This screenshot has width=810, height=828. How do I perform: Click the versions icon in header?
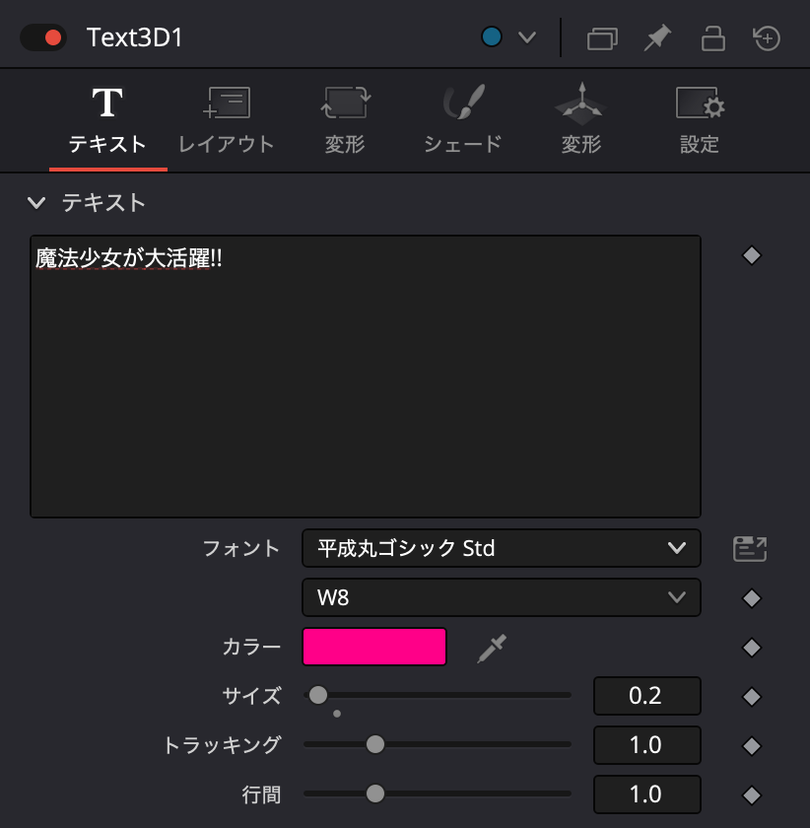click(x=602, y=38)
